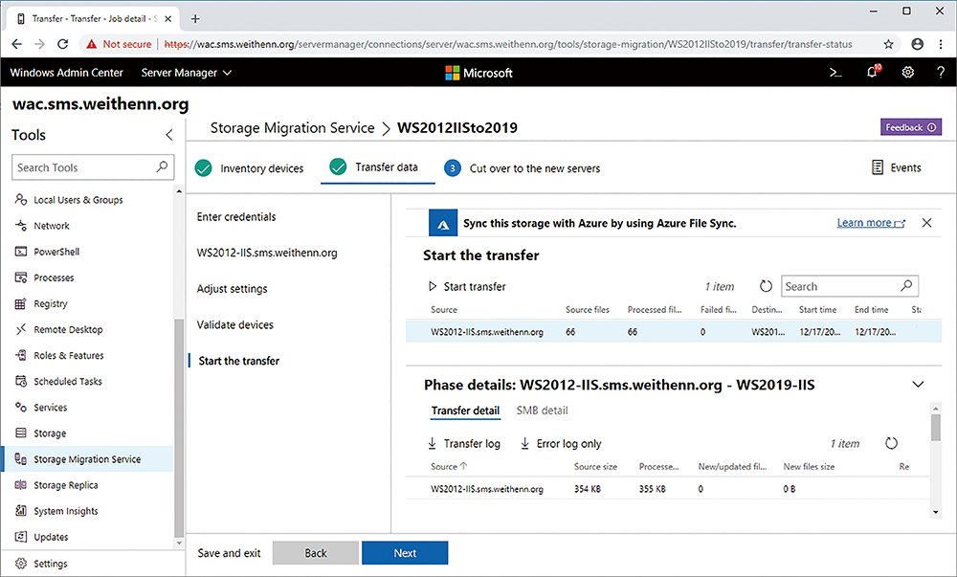Open browser three-dot menu
This screenshot has height=577, width=957.
pyautogui.click(x=941, y=44)
